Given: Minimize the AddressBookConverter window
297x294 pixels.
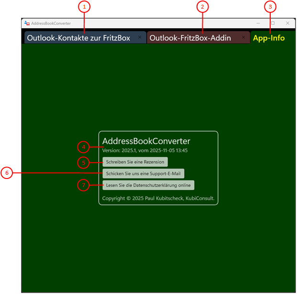Looking at the screenshot, I should point(258,23).
